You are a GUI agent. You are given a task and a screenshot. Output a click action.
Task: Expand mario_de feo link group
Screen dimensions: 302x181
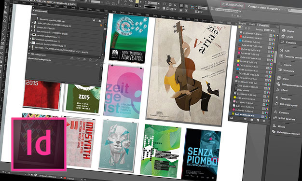point(30,42)
